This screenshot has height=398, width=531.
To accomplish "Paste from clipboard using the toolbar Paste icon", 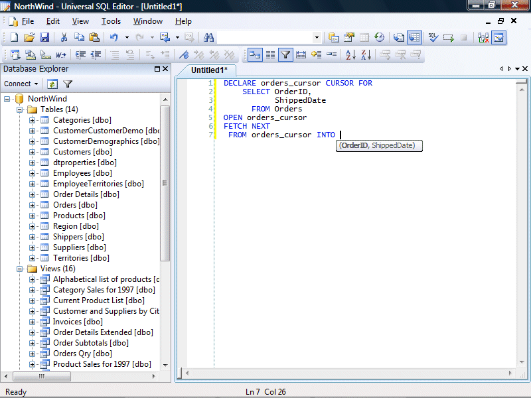I will tap(94, 37).
